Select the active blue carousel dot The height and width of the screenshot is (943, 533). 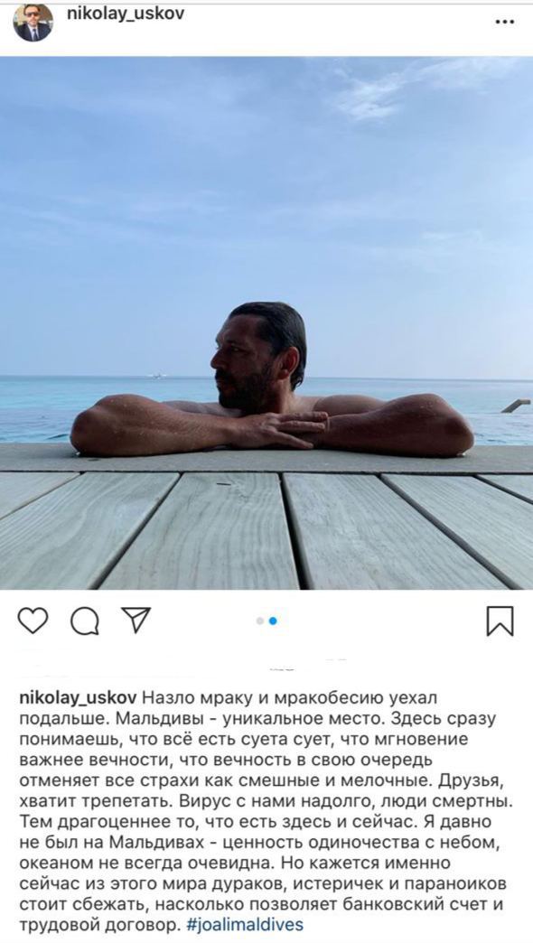273,621
